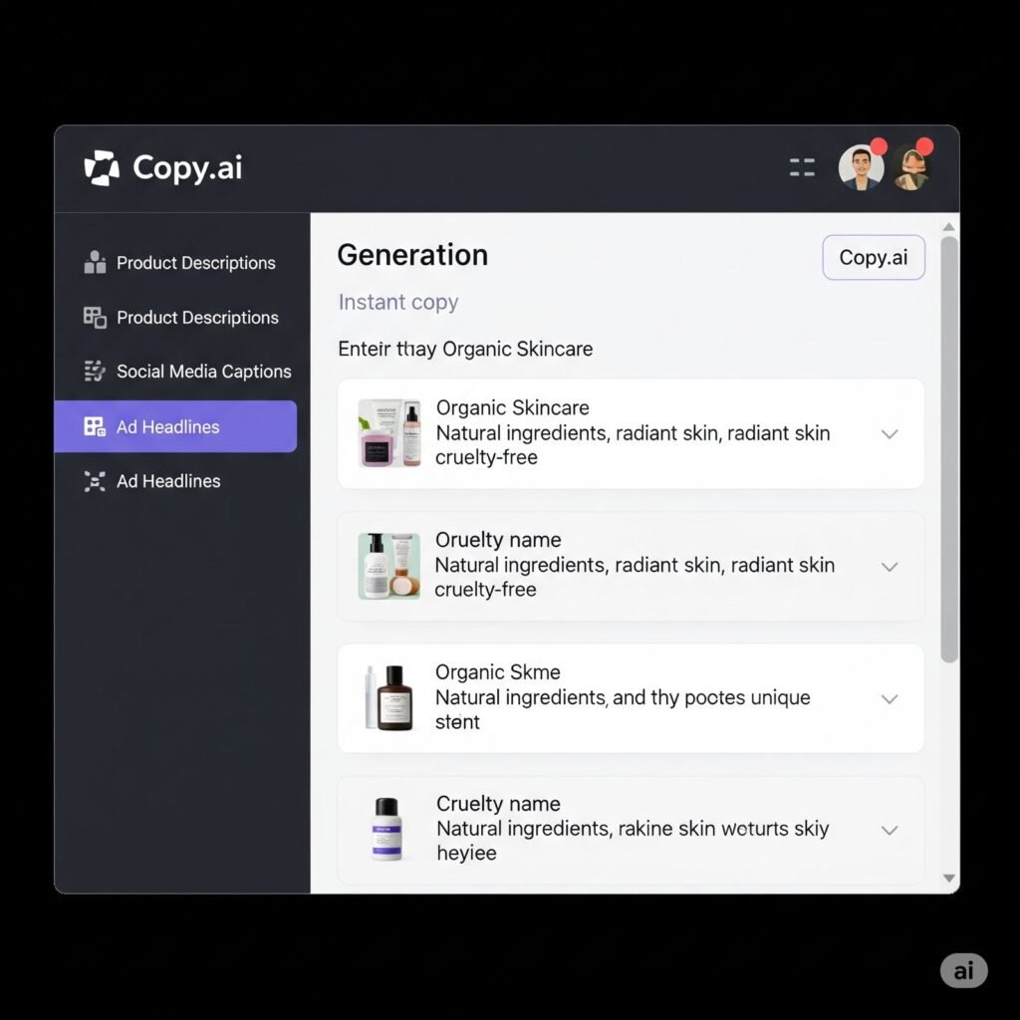The image size is (1020, 1020).
Task: Click the "Organic Skme" card title
Action: [498, 672]
